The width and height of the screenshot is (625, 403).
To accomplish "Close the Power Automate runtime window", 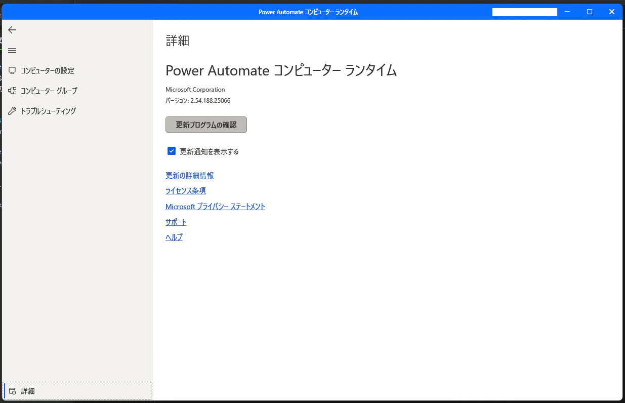I will [611, 12].
